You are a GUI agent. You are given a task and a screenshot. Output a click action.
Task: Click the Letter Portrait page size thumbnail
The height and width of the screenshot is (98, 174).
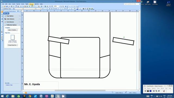coord(13,37)
